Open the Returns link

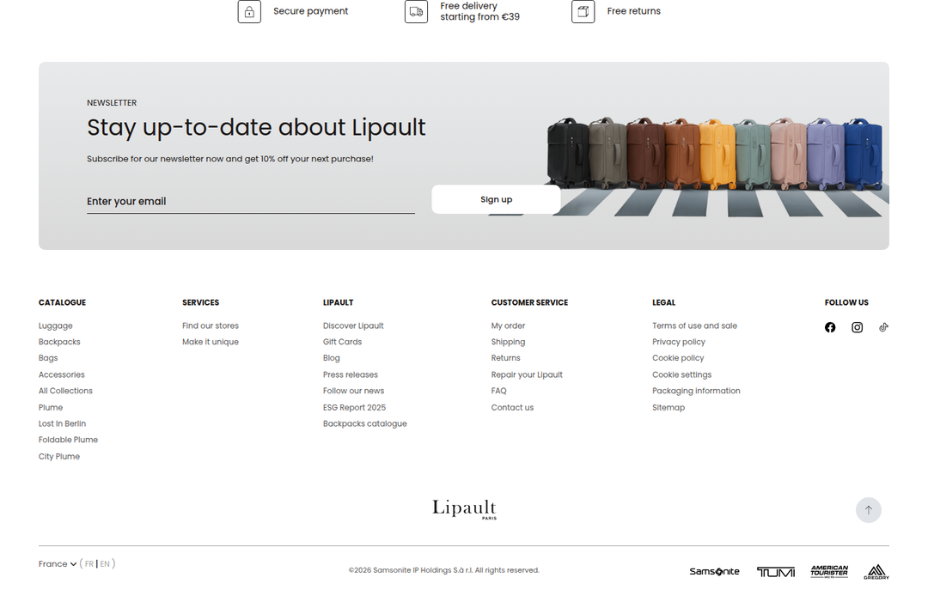505,358
